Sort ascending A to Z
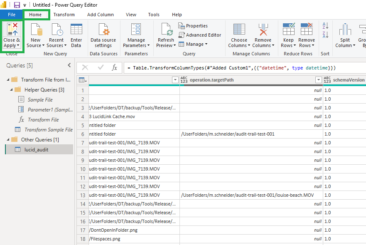This screenshot has height=245, width=366. point(325,26)
